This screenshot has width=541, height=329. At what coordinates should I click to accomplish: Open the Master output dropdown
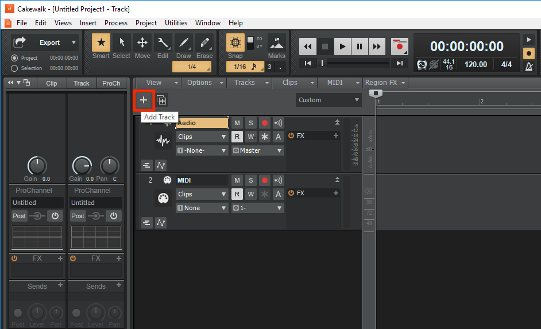[x=257, y=150]
